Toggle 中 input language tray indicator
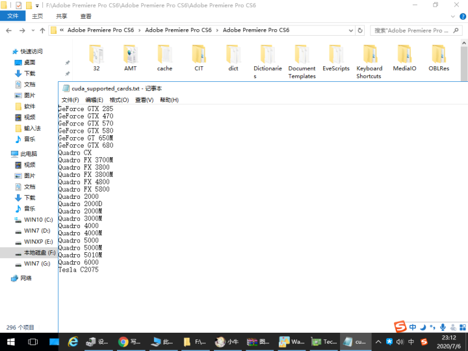Image resolution: width=468 pixels, height=351 pixels. click(411, 342)
